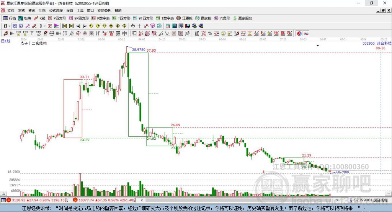The width and height of the screenshot is (392, 212).
Task: Click the Shenzhen index 10377.74 status
Action: pyautogui.click(x=104, y=200)
